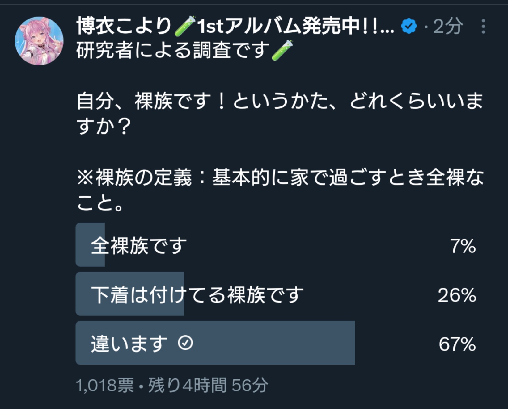508x409 pixels.
Task: Click the 26% poll result value
Action: click(457, 295)
